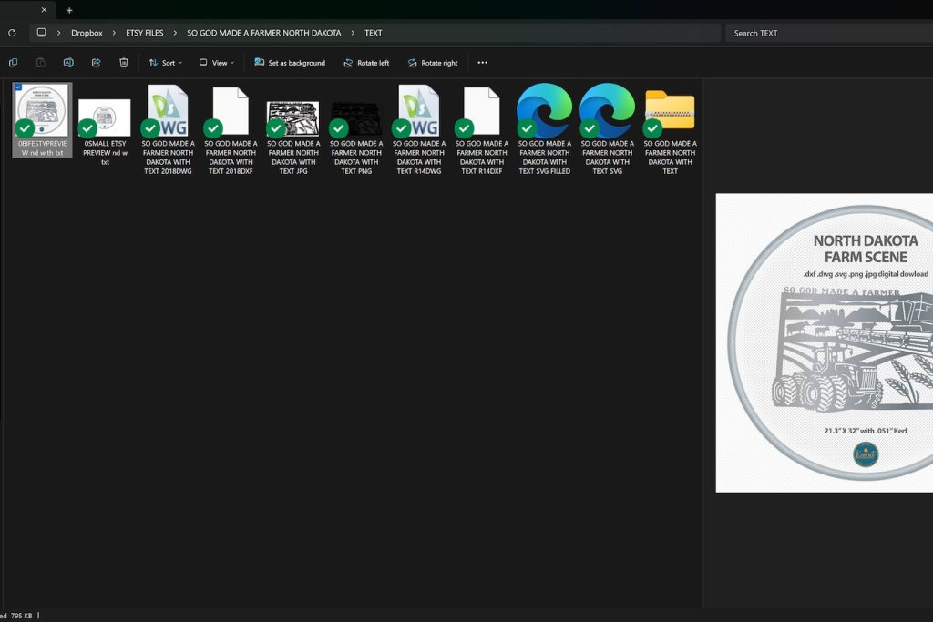
Task: Click the Share icon in the toolbar
Action: click(x=96, y=63)
